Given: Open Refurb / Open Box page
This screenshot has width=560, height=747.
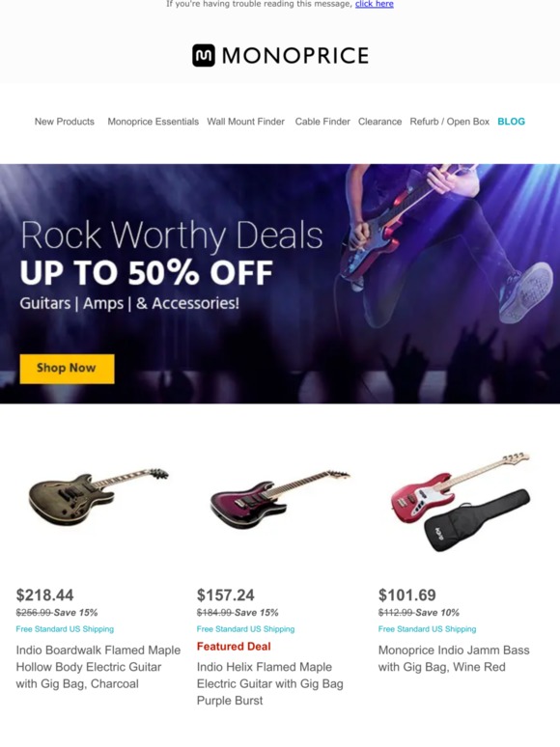Looking at the screenshot, I should tap(449, 122).
